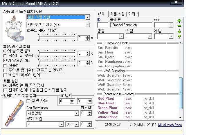Toggle the 신중히 checkbox
Screen dimensions: 209x135
point(5,66)
